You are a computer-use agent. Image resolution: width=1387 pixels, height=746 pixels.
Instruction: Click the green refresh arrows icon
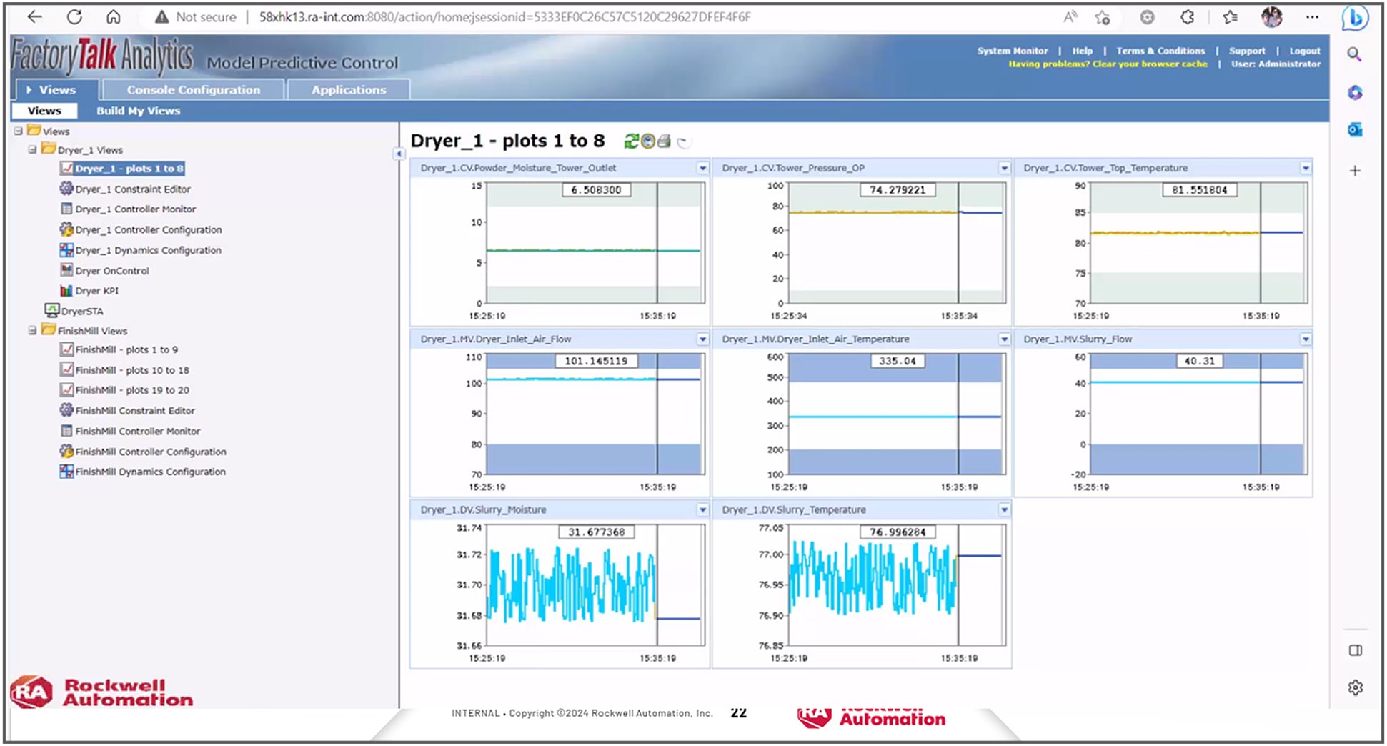(x=631, y=141)
